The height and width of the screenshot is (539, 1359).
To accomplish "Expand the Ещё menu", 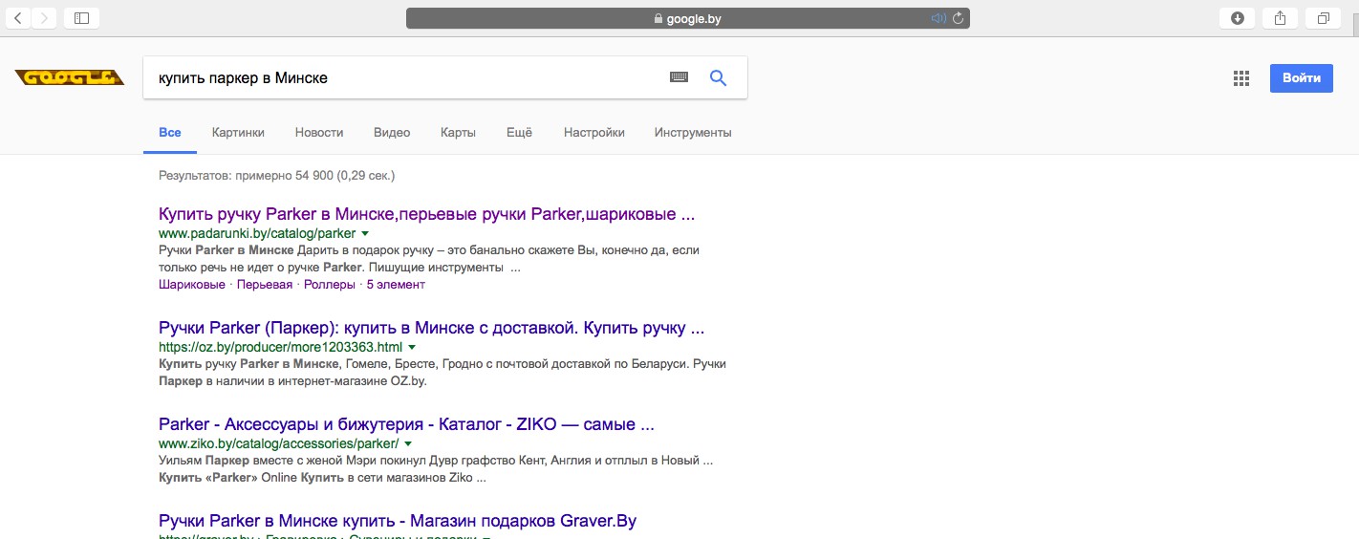I will 519,133.
